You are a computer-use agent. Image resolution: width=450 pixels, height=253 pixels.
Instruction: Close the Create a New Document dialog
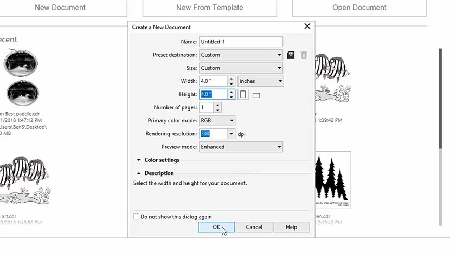click(307, 27)
